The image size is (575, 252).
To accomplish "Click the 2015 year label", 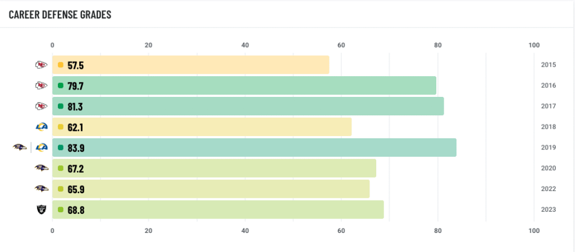I will (548, 65).
